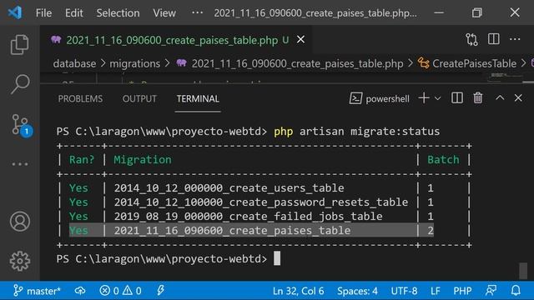
Task: Split the editor to the right
Action: pyautogui.click(x=493, y=39)
